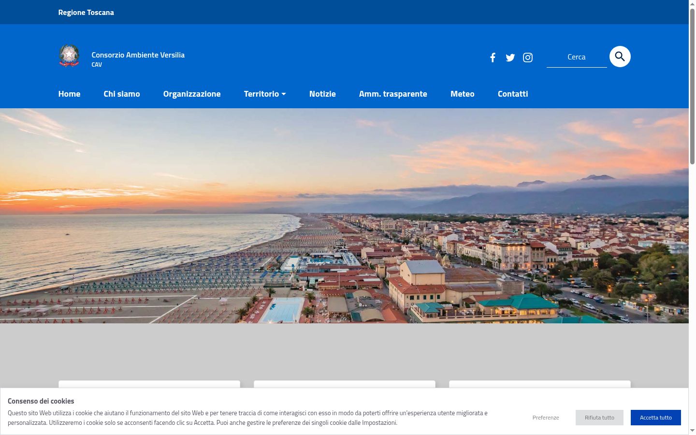Open the Instagram profile icon
This screenshot has width=696, height=435.
tap(528, 58)
